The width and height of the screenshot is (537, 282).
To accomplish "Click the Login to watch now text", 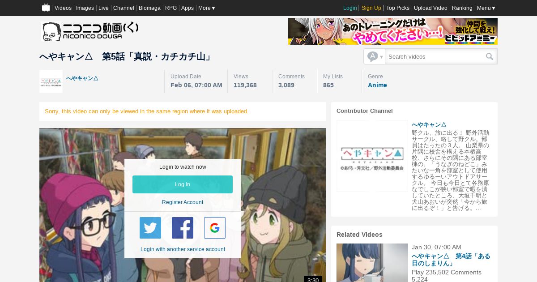I will click(183, 167).
